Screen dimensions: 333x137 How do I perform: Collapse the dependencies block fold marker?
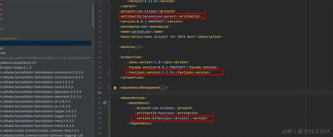click(110, 98)
